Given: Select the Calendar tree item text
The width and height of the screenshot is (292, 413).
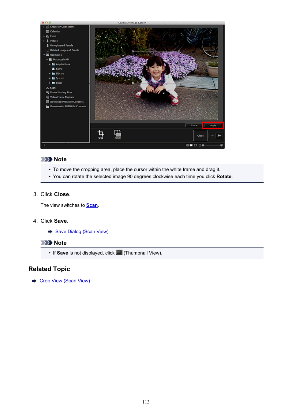Looking at the screenshot, I should pos(55,32).
